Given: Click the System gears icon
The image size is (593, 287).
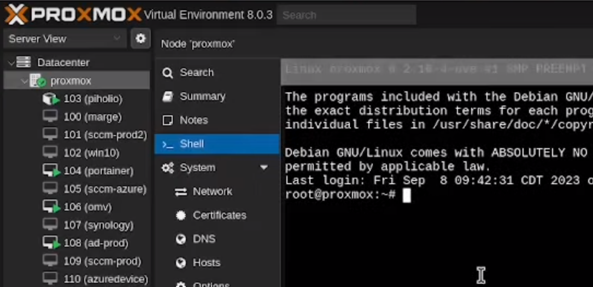Looking at the screenshot, I should tap(168, 168).
